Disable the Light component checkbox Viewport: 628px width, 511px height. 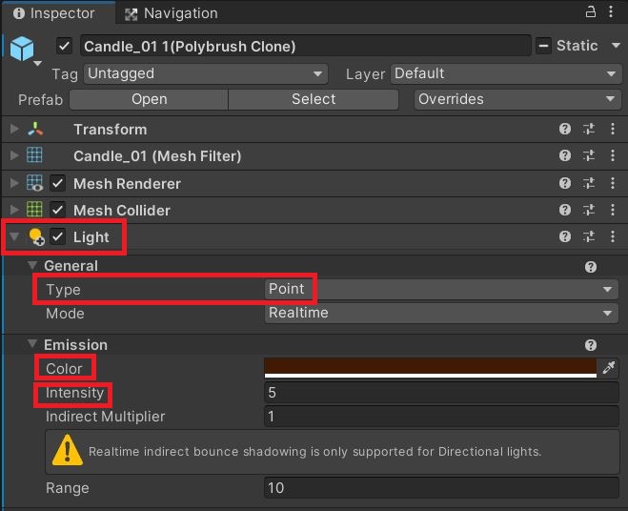(58, 236)
